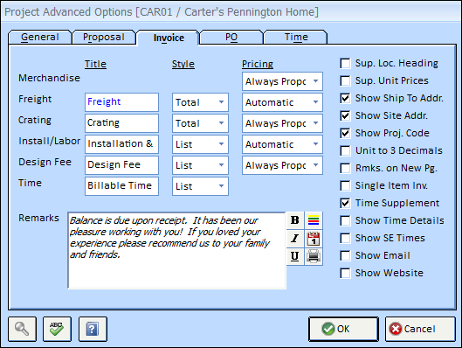Apply bold formatting to remarks

pyautogui.click(x=294, y=220)
